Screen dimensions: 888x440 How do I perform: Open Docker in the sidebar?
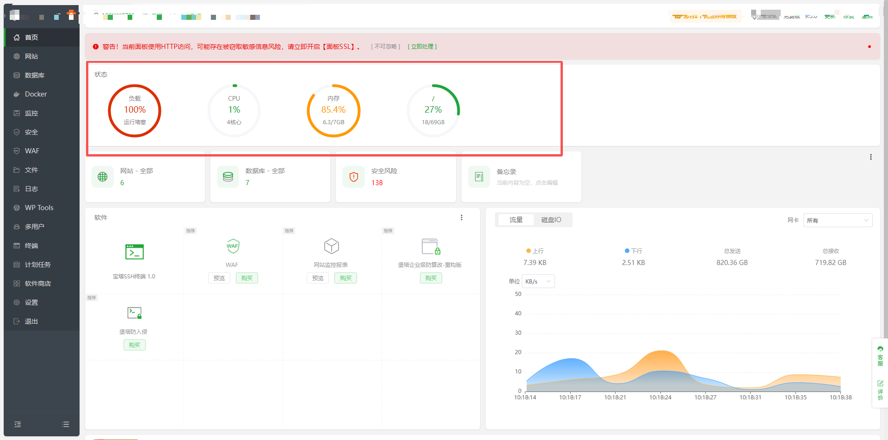tap(36, 94)
